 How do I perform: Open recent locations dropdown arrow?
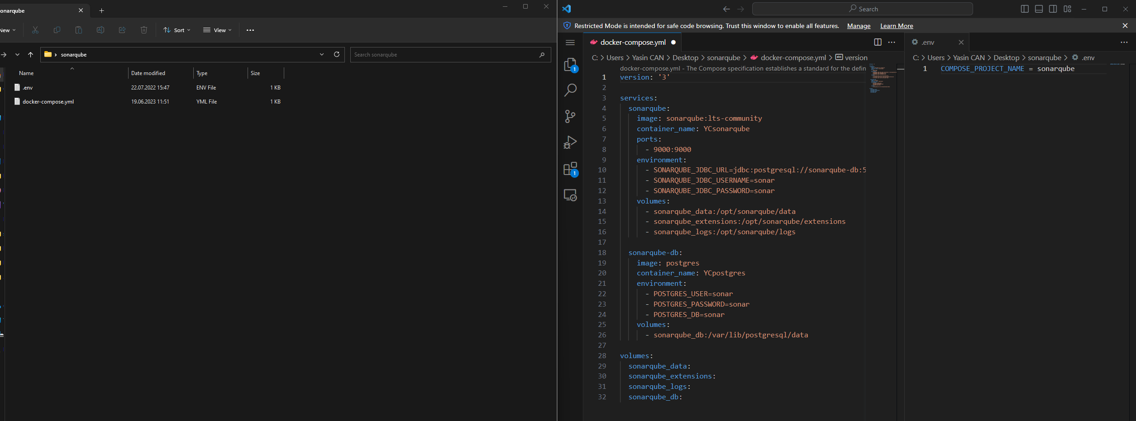[17, 54]
